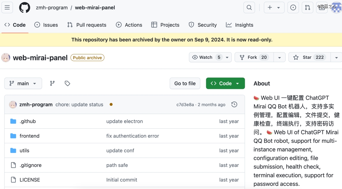The image size is (342, 189).
Task: Click the orange commit status dot
Action: 111,105
